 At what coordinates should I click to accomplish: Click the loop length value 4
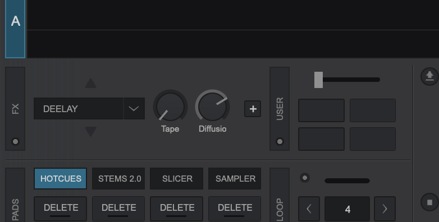click(x=347, y=209)
